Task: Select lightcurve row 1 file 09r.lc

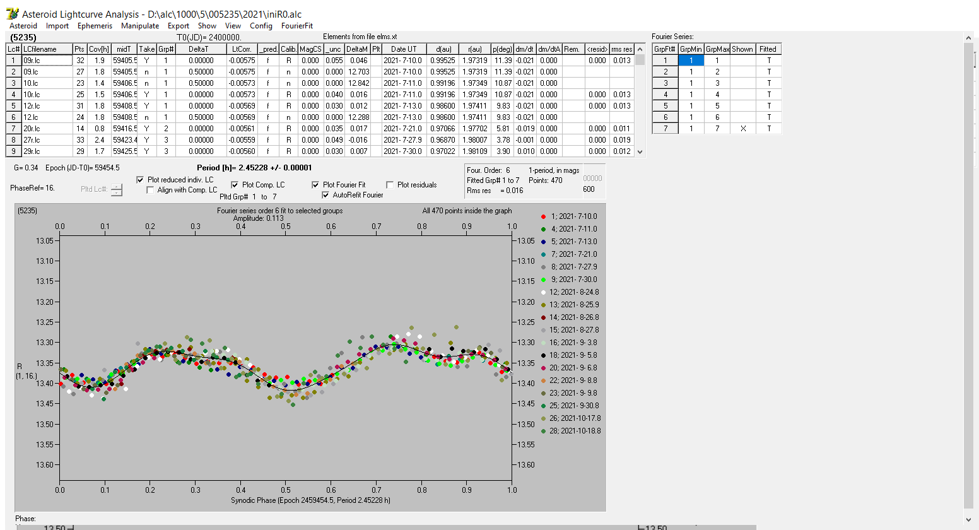Action: [x=47, y=61]
